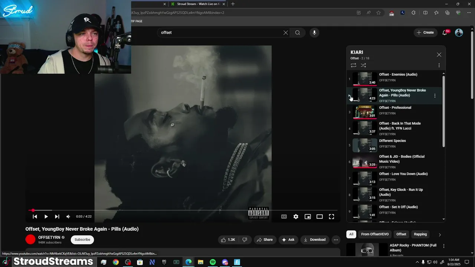Image resolution: width=475 pixels, height=267 pixels.
Task: Open a new browser tab
Action: (x=233, y=4)
